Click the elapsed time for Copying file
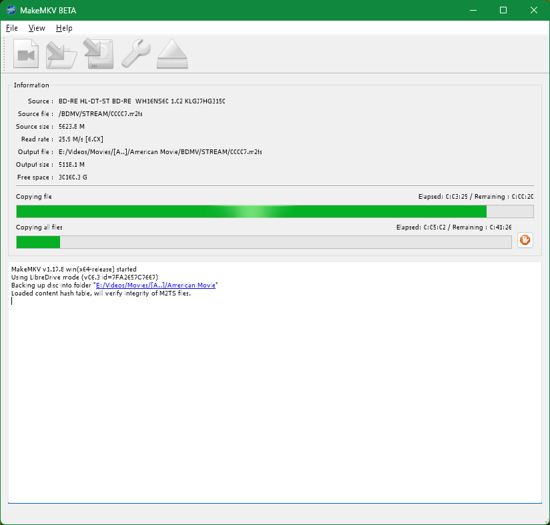Screen dimensions: 550x525 (x=443, y=197)
